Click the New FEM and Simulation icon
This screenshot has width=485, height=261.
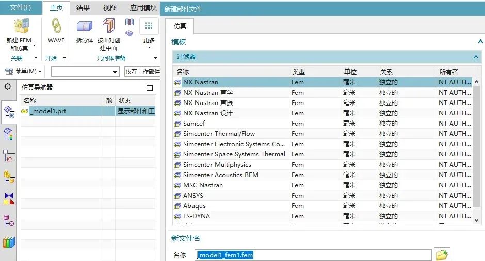tap(21, 26)
